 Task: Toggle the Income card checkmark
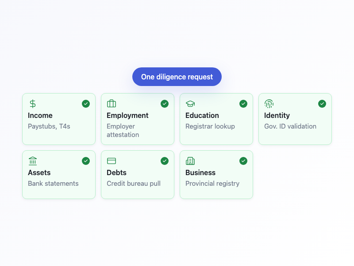(x=86, y=104)
